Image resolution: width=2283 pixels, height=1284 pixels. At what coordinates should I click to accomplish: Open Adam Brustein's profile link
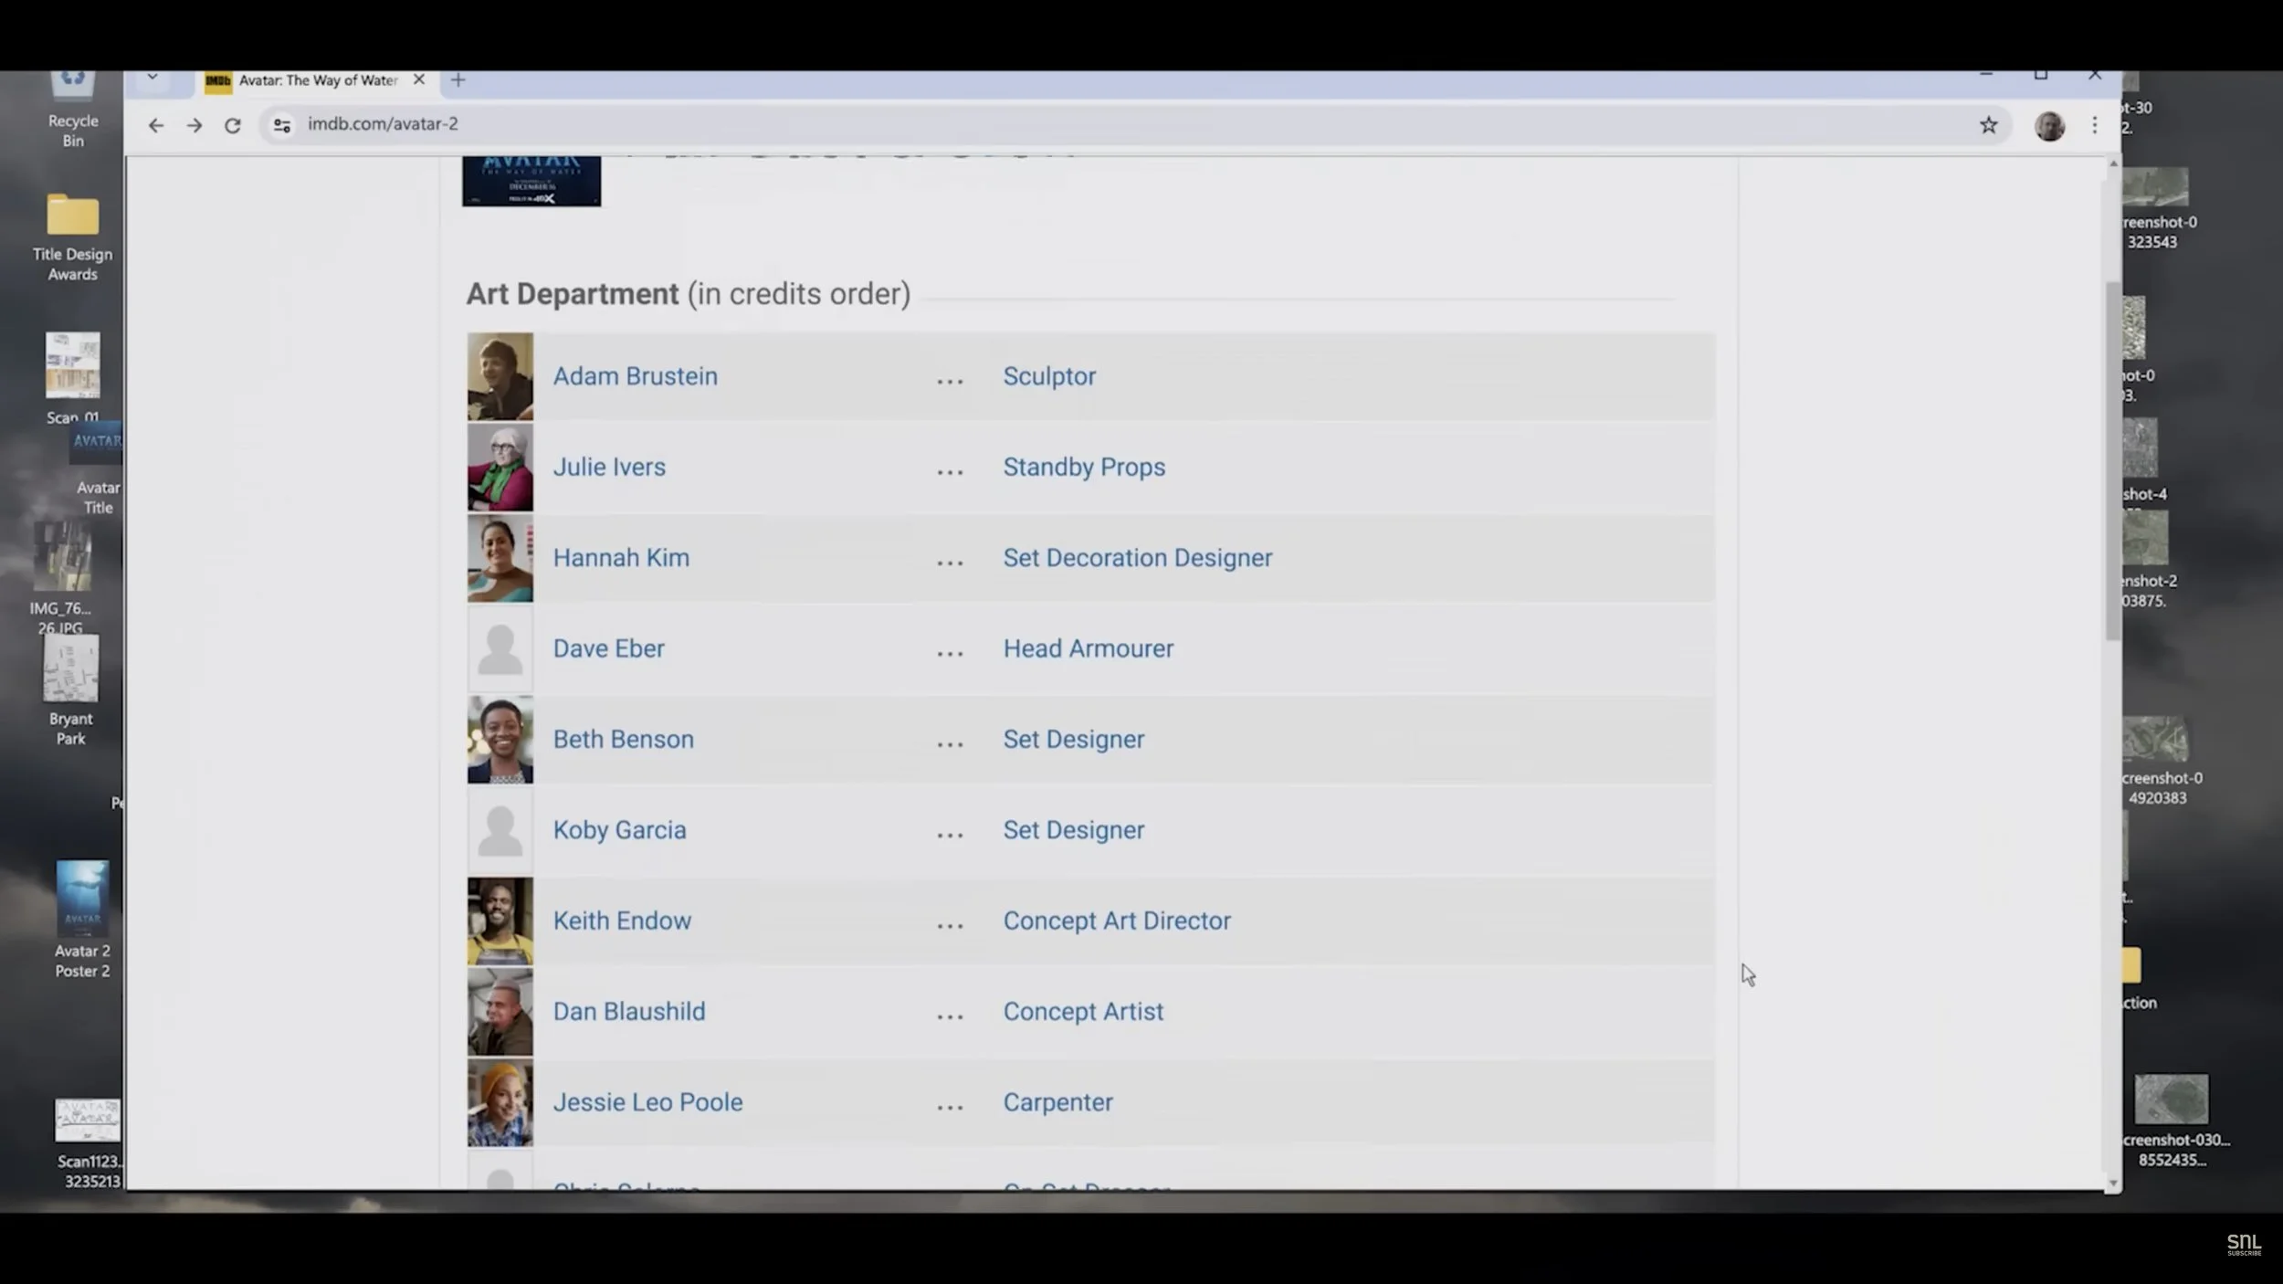pyautogui.click(x=635, y=376)
